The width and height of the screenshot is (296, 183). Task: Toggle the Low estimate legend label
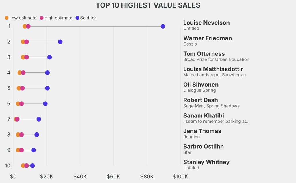coord(23,18)
